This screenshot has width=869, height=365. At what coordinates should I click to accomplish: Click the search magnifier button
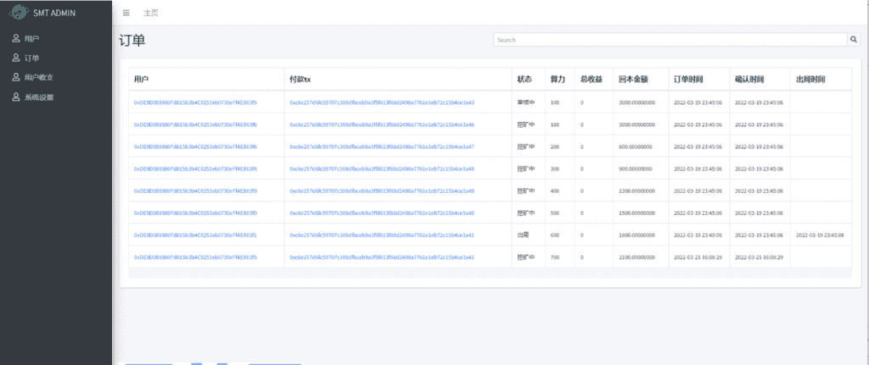click(854, 40)
